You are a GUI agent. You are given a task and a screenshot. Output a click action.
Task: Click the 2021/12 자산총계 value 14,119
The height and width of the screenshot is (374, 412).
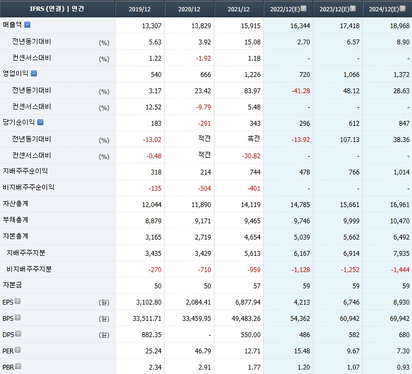pos(251,205)
